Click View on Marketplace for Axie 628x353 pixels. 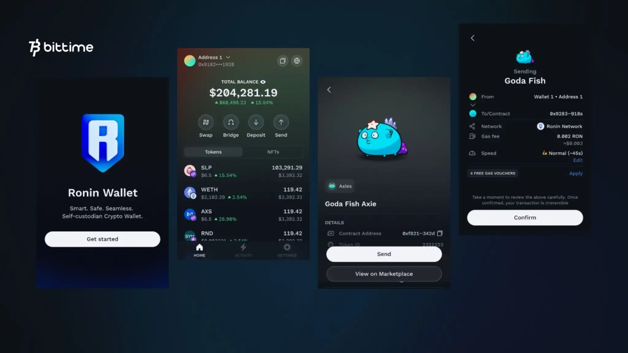click(383, 274)
